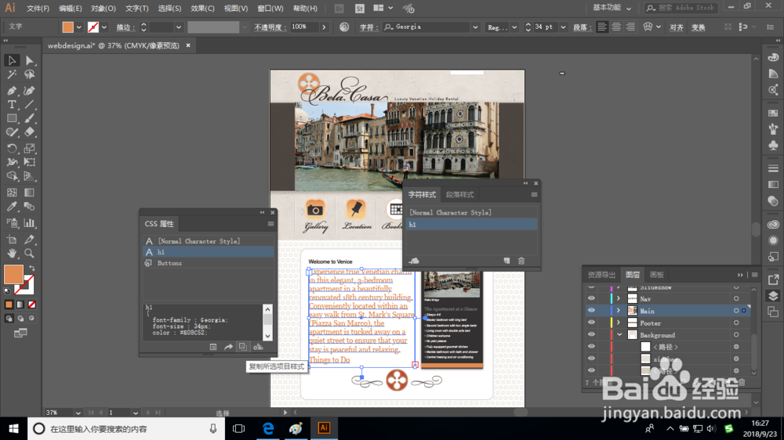Open Illustrator from the Windows taskbar
Image resolution: width=784 pixels, height=440 pixels.
324,428
